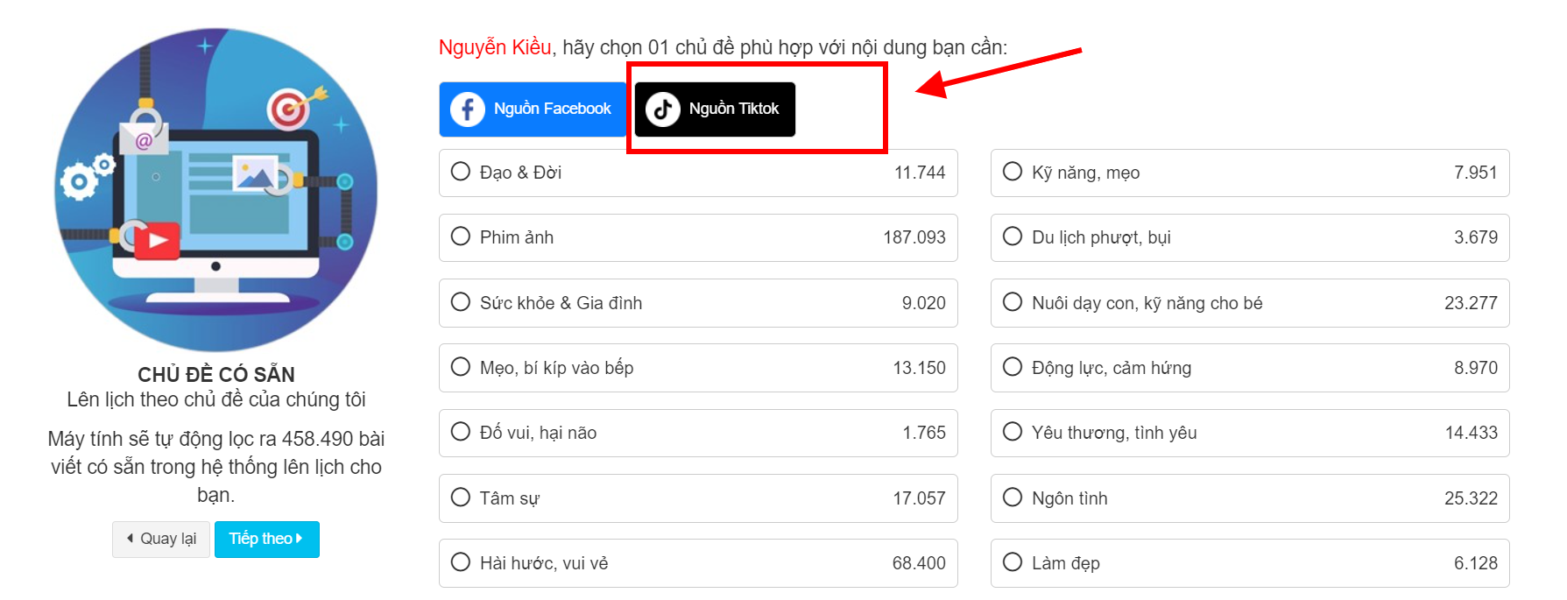This screenshot has width=1567, height=600.
Task: Click the count 25.322 for Ngôn tình
Action: (x=1471, y=498)
